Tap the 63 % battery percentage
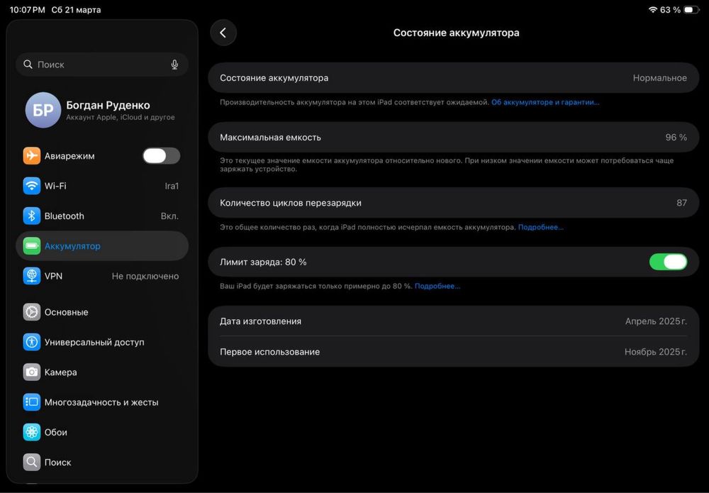The height and width of the screenshot is (493, 709). (670, 9)
